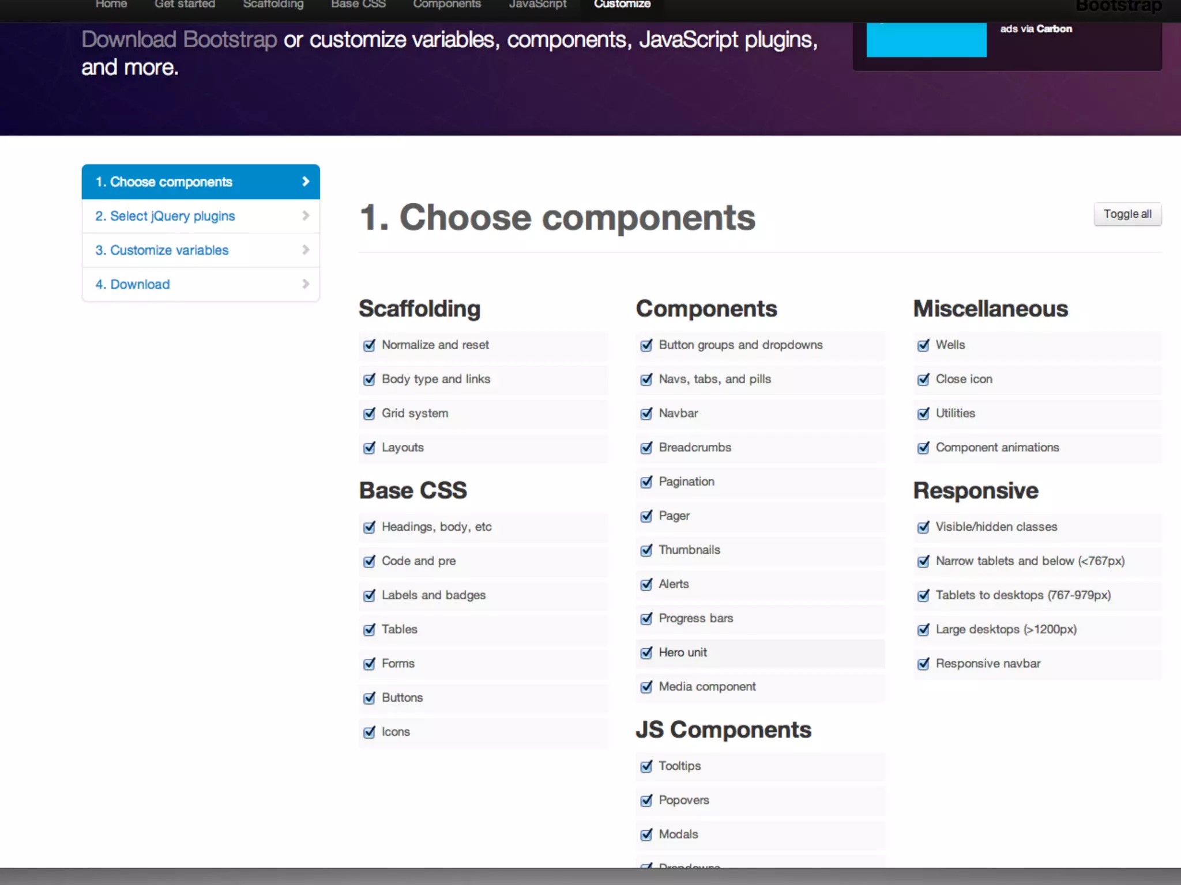Select the Customize navbar tab
This screenshot has width=1181, height=885.
[x=622, y=5]
